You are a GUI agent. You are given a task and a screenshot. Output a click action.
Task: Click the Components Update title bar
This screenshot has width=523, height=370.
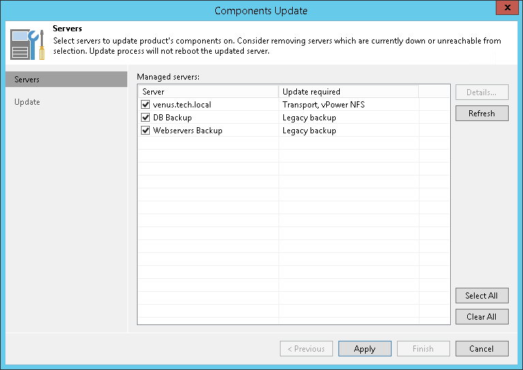click(x=261, y=11)
